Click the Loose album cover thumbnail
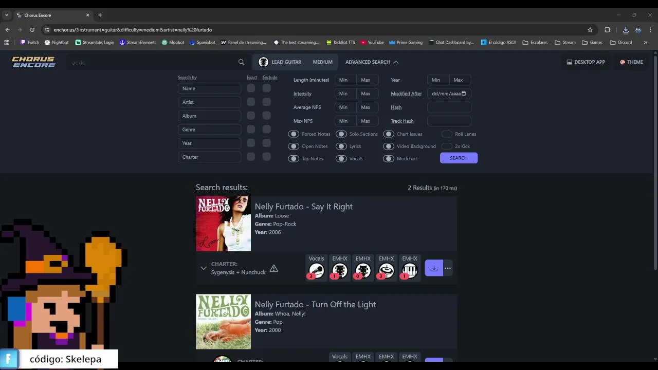This screenshot has height=370, width=658. pyautogui.click(x=223, y=224)
